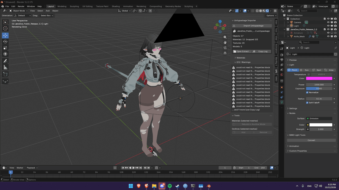Image resolution: width=339 pixels, height=190 pixels.
Task: Select the Cursor tool in the toolbar
Action: pos(5,28)
